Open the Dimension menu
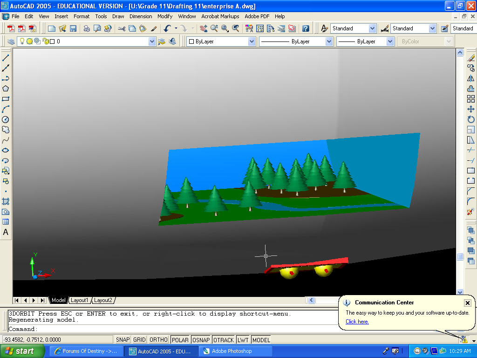Screen dimensions: 477x358 [141, 16]
